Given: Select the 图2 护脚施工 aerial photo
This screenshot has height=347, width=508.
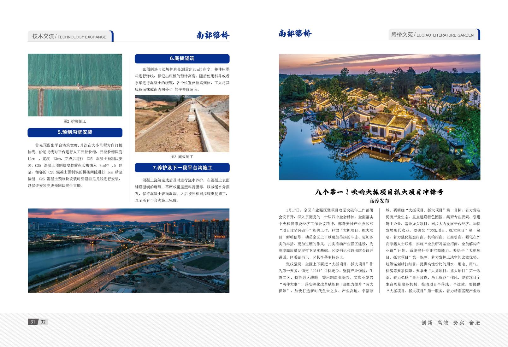Looking at the screenshot, I should [75, 85].
